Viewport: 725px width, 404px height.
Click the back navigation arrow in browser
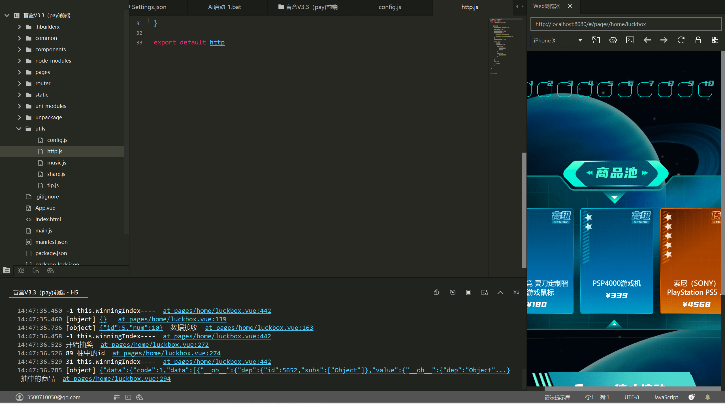pyautogui.click(x=647, y=40)
